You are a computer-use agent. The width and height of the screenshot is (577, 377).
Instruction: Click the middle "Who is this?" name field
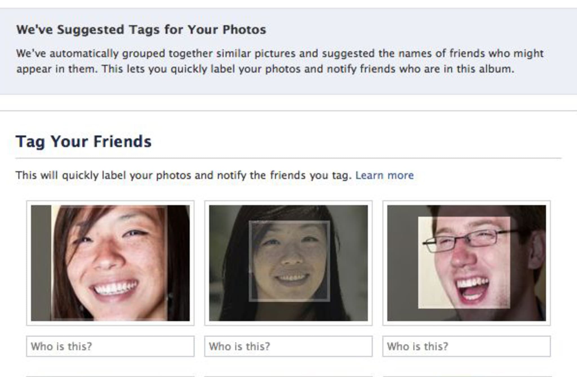coord(288,346)
